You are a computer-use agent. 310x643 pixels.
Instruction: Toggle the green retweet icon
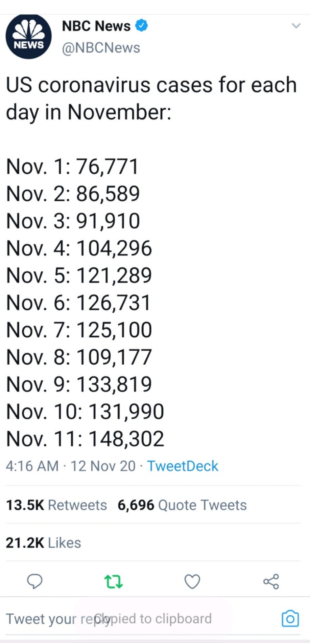coord(114,582)
